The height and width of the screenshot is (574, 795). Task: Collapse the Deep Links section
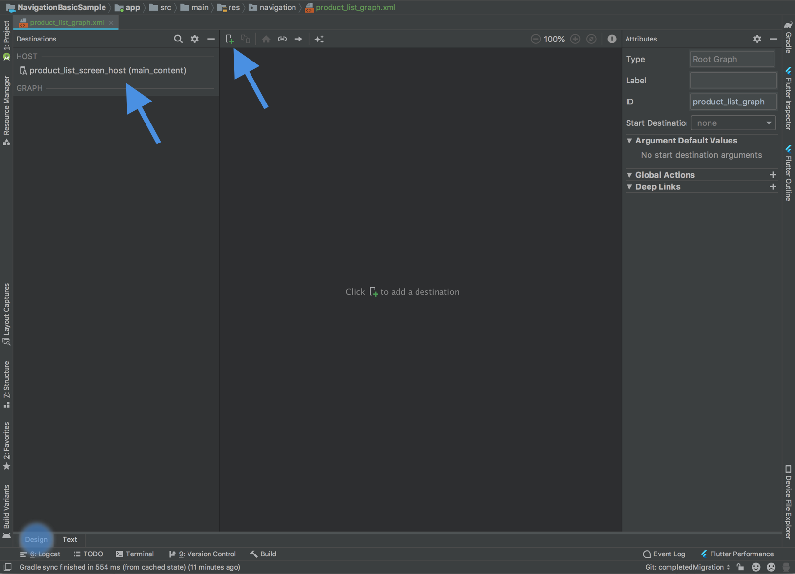click(x=629, y=187)
